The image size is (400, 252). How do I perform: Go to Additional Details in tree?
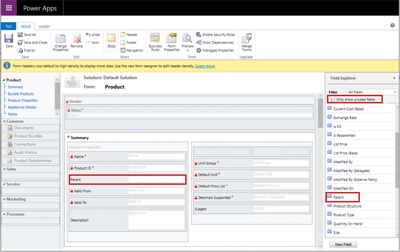(x=21, y=107)
